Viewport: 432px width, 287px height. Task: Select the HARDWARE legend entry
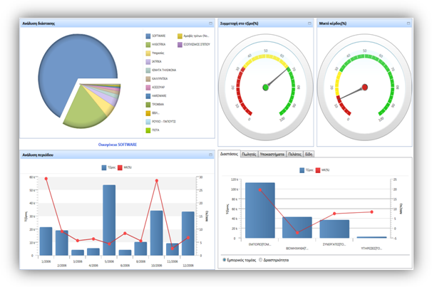pos(156,95)
